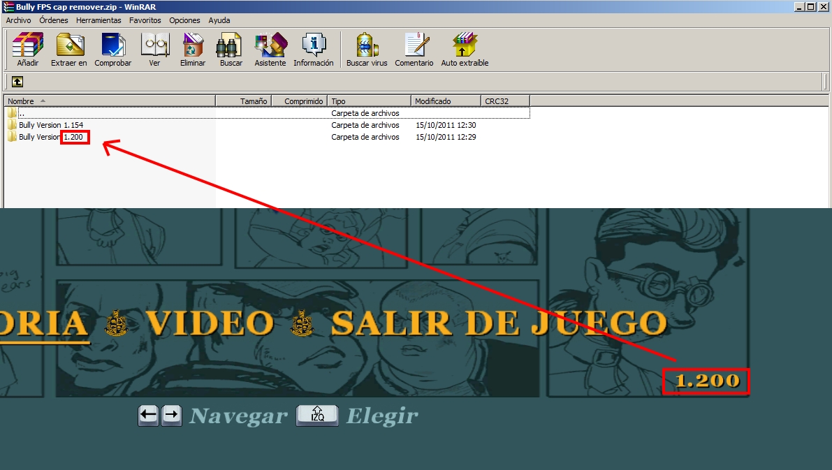Open the Archivo menu
This screenshot has height=470, width=832.
tap(19, 20)
